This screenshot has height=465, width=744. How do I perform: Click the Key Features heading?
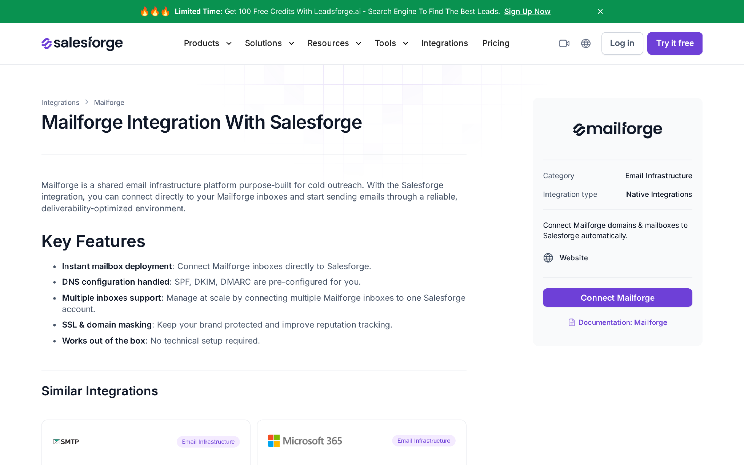click(x=93, y=241)
